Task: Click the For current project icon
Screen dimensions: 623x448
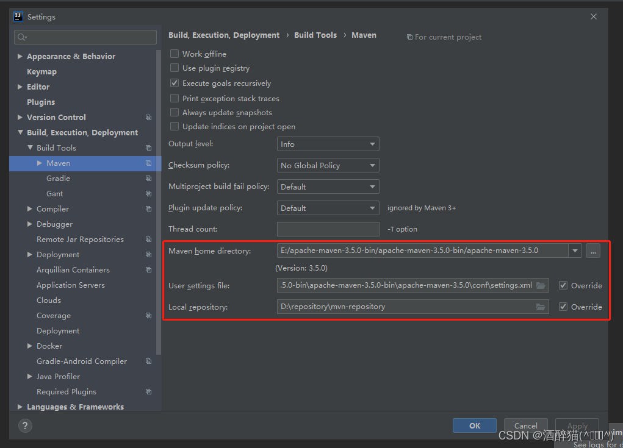Action: (x=409, y=37)
